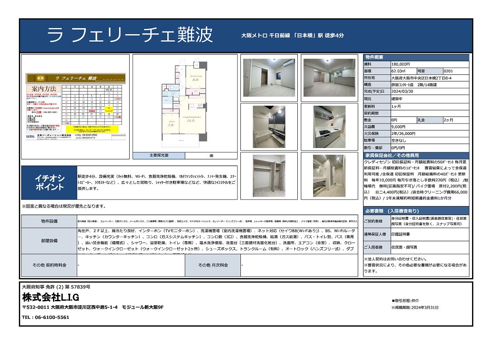Click the company name 株式会社L.I.G
The width and height of the screenshot is (490, 345).
coord(51,297)
